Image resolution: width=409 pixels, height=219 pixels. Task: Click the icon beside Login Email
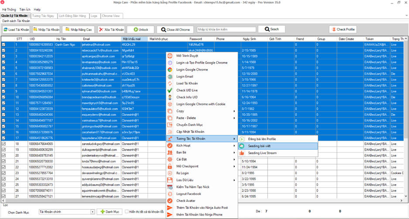click(x=170, y=77)
